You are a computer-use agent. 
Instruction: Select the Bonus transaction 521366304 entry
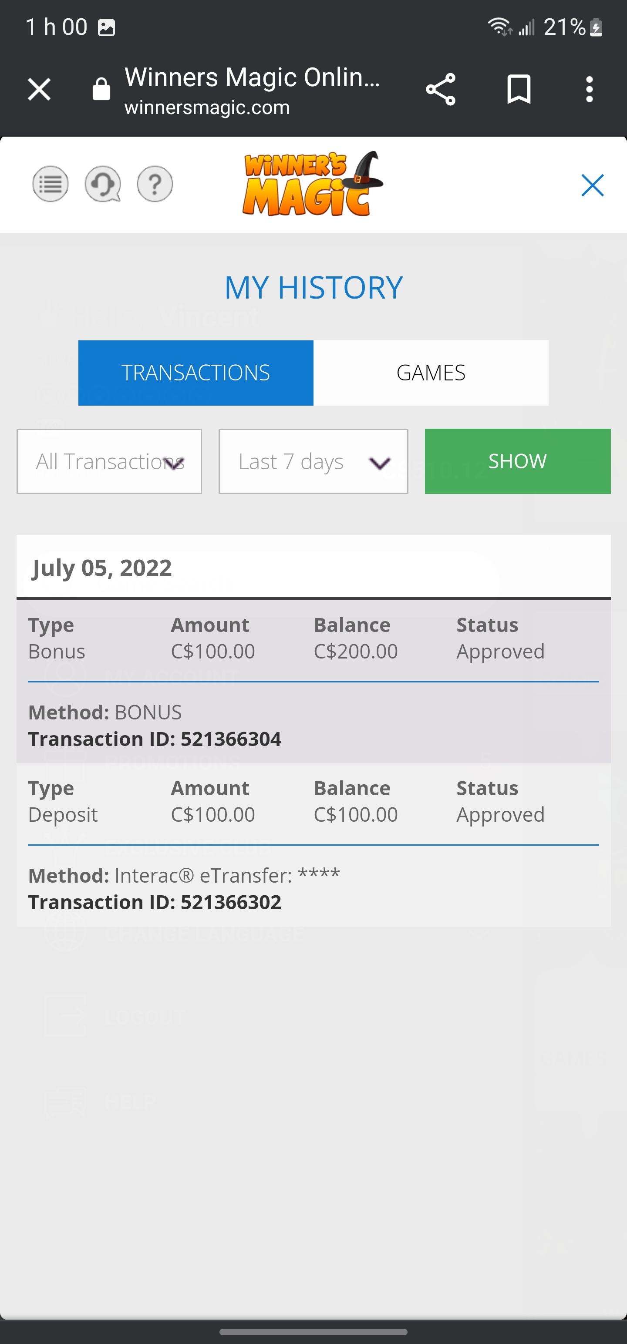point(313,682)
